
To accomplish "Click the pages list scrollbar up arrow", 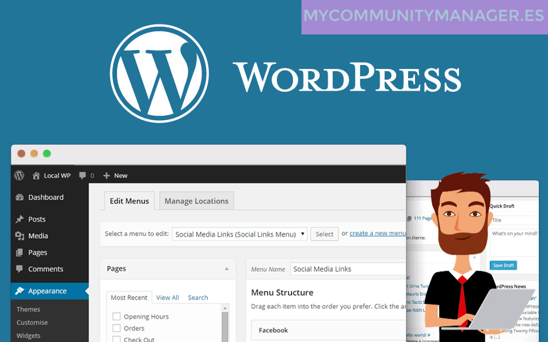I will (225, 308).
